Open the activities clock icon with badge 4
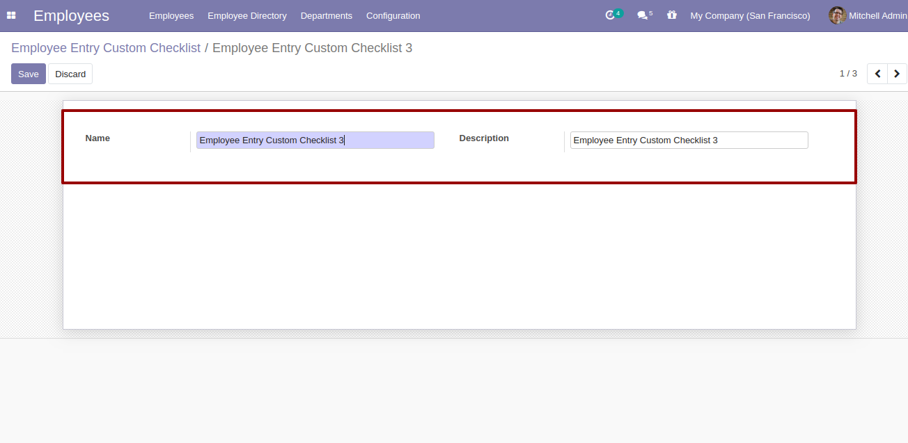The height and width of the screenshot is (443, 908). pyautogui.click(x=613, y=15)
